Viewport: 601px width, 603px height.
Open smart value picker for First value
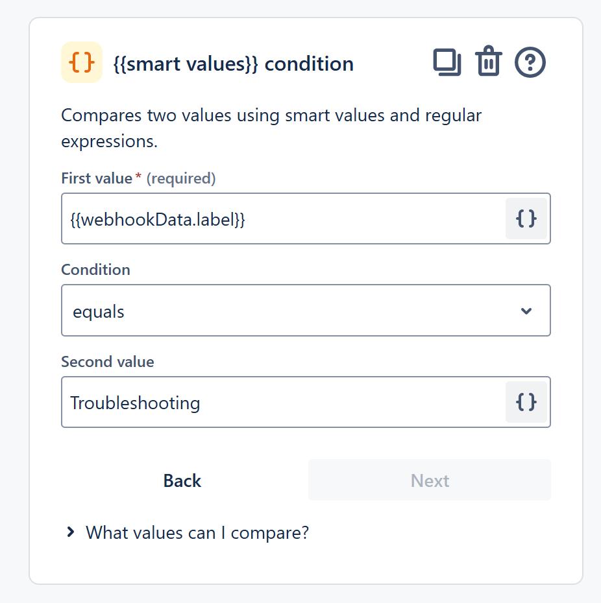(x=526, y=219)
